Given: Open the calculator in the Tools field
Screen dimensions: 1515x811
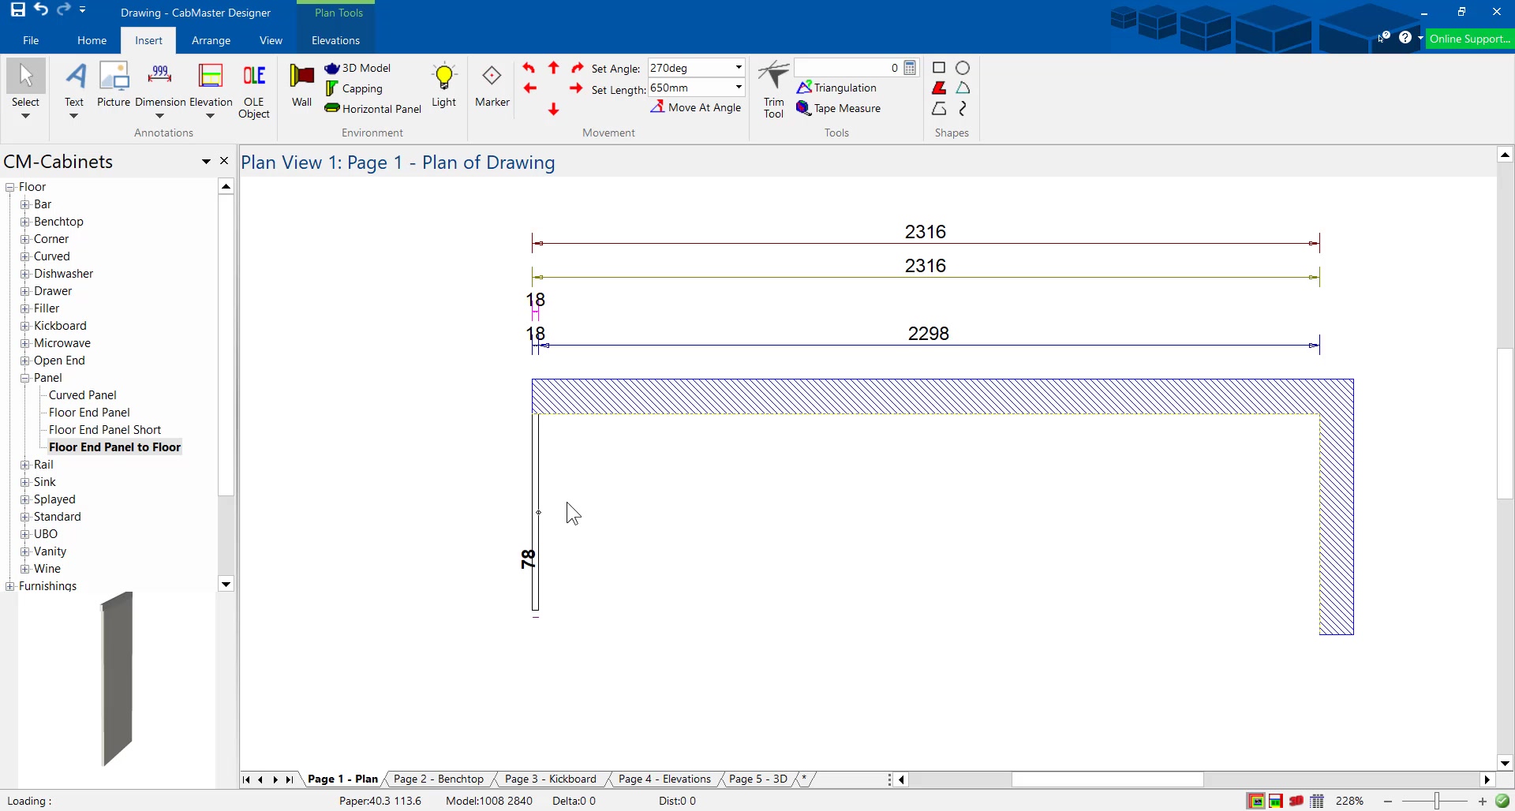Looking at the screenshot, I should pos(911,68).
